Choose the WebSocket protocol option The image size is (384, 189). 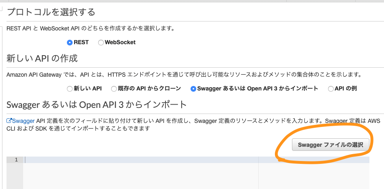(x=101, y=43)
